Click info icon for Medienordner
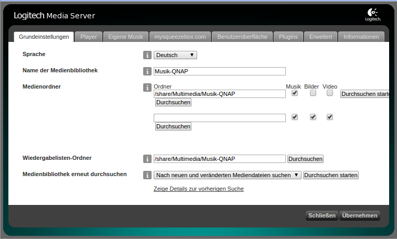The image size is (397, 239). pos(147,87)
